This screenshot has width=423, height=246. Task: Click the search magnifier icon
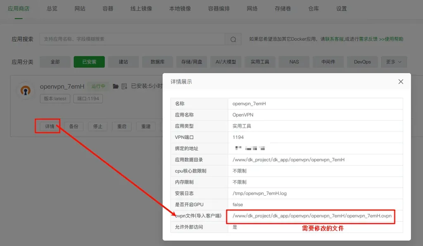233,39
